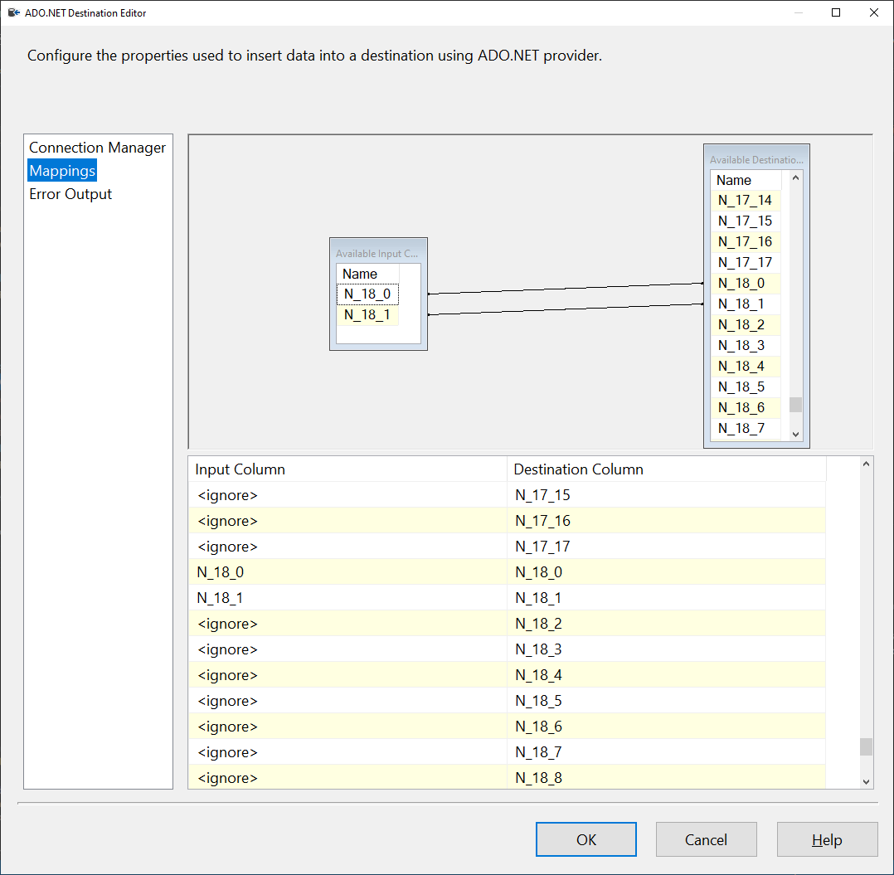Select N_18_1 in Available Destination Columns box
Screen dimensions: 894x875
[746, 304]
